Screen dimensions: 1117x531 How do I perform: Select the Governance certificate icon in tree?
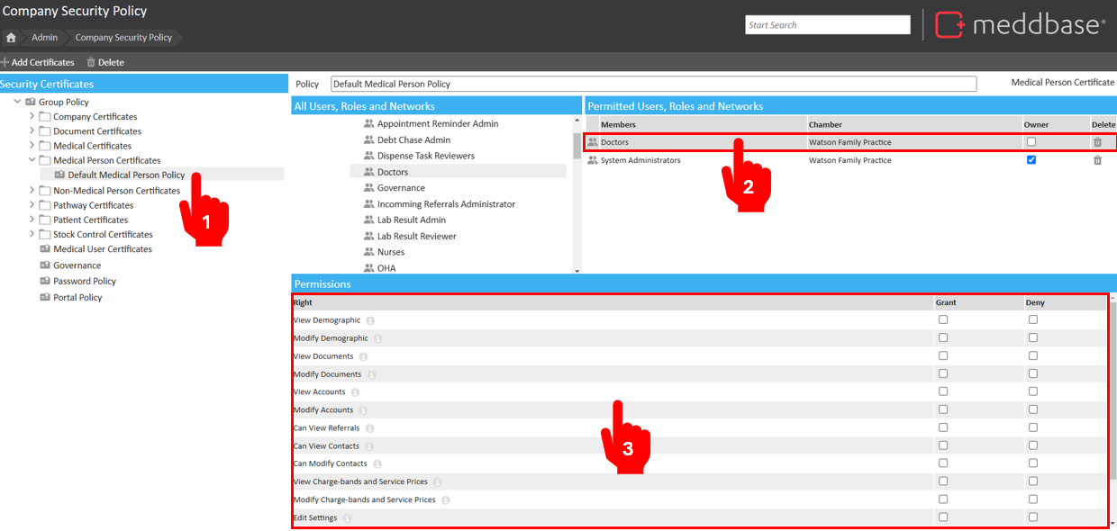click(45, 265)
